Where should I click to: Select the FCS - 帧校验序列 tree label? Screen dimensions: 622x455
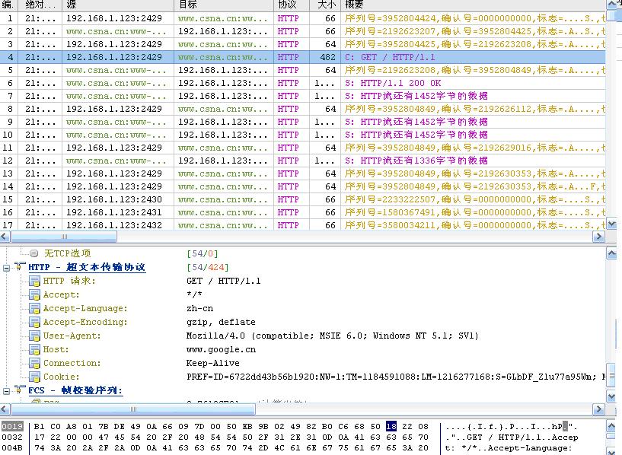tap(75, 390)
